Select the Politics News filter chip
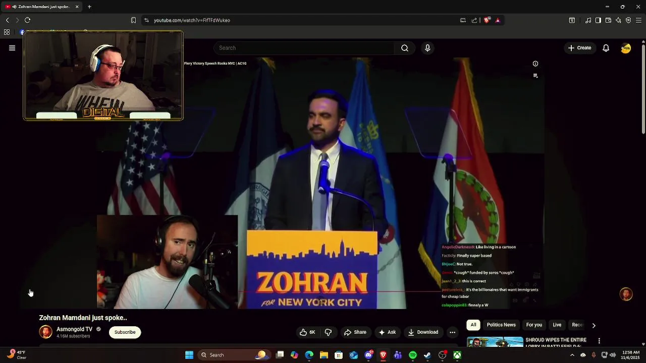Screen dimensions: 646x363 501,325
